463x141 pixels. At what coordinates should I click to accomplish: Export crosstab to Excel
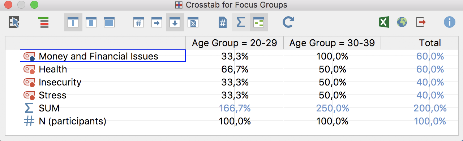pos(384,22)
